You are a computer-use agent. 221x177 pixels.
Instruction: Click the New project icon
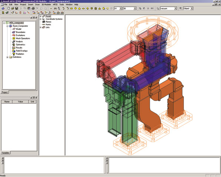[9, 9]
